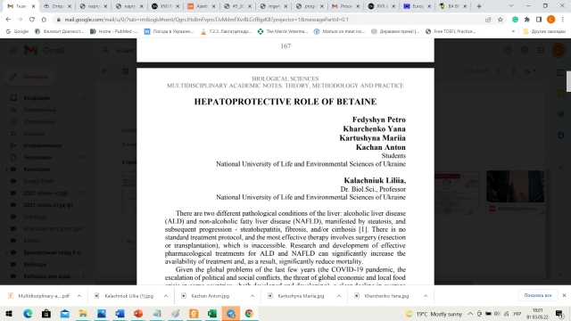Open downloaded Kachan Anton.jpg file
This screenshot has height=321, width=571.
pyautogui.click(x=206, y=296)
